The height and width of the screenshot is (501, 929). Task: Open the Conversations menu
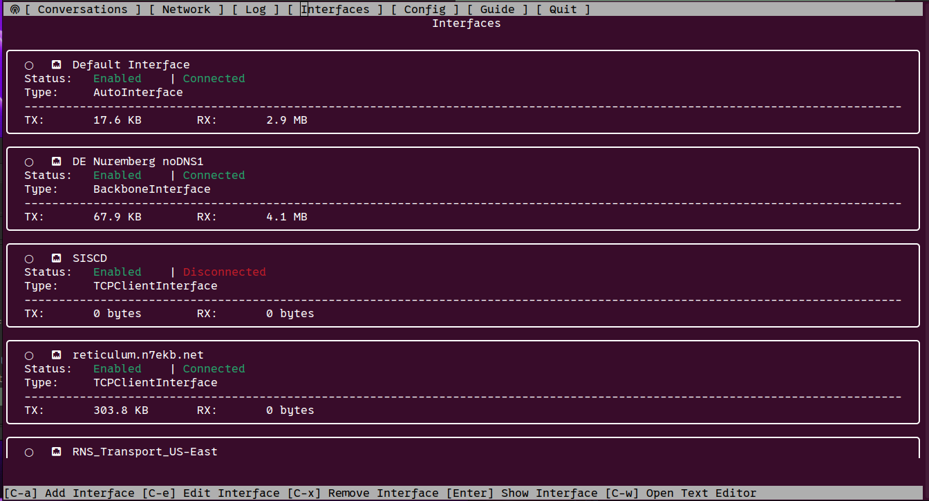[x=82, y=10]
